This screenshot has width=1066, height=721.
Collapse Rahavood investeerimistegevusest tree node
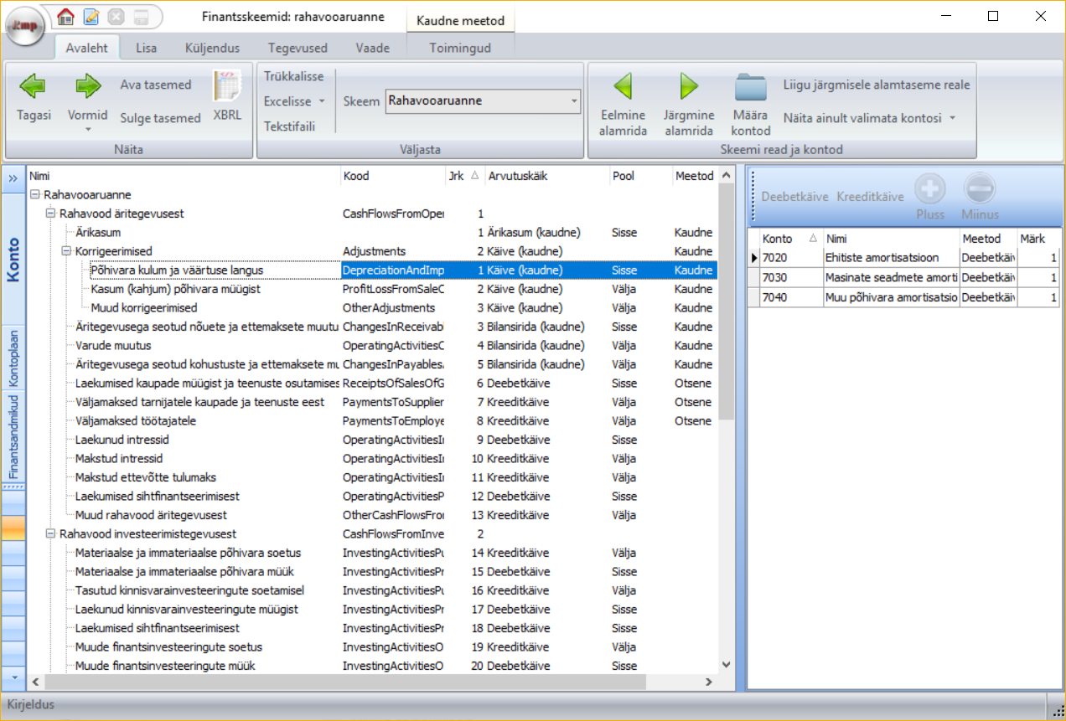point(51,533)
